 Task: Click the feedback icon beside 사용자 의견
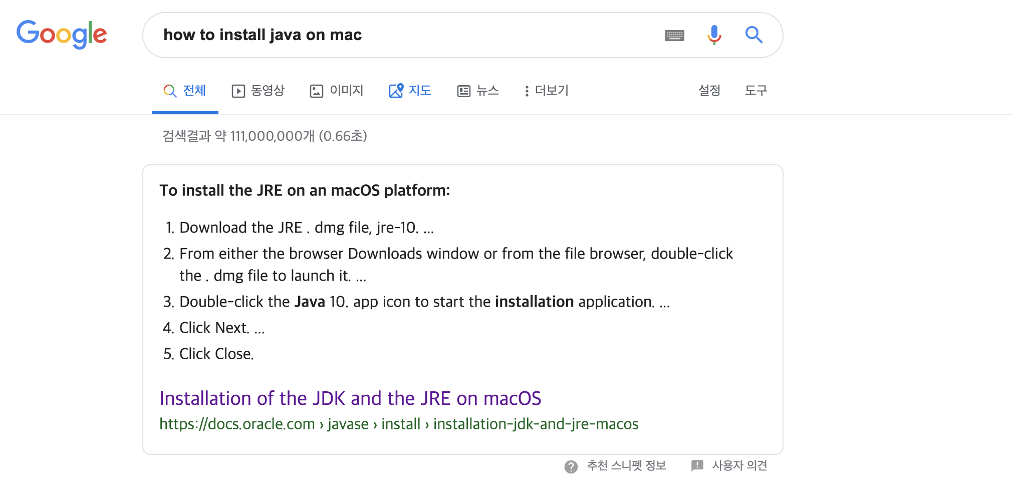697,465
